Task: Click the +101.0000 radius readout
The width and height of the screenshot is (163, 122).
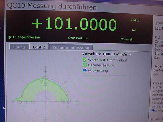Action: pyautogui.click(x=74, y=24)
